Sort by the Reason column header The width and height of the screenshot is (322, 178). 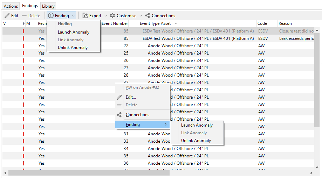point(285,23)
